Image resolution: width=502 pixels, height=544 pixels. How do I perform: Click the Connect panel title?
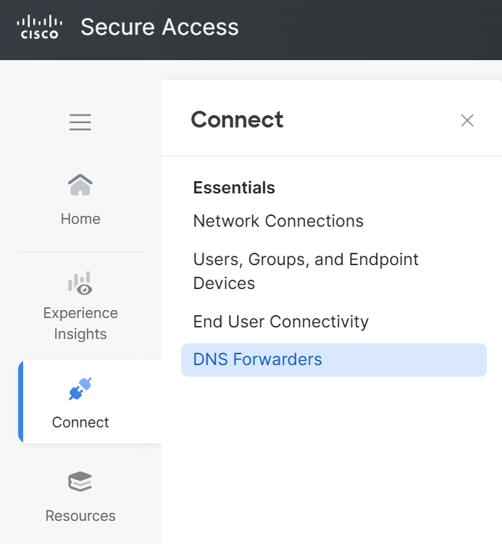(x=237, y=120)
